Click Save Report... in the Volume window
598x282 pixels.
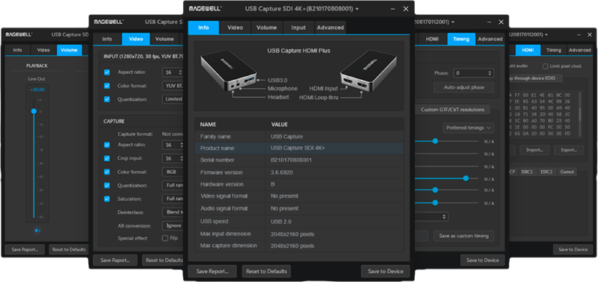point(25,249)
